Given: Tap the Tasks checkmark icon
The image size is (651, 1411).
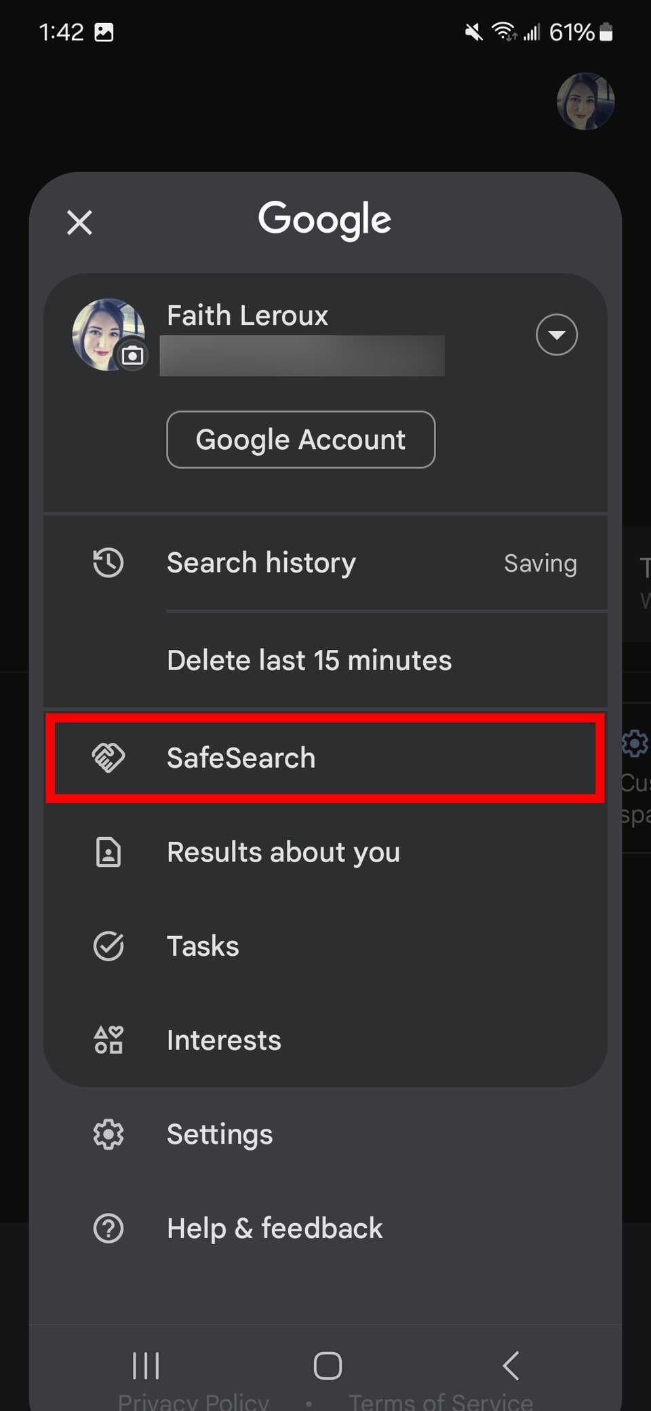Looking at the screenshot, I should click(x=107, y=946).
